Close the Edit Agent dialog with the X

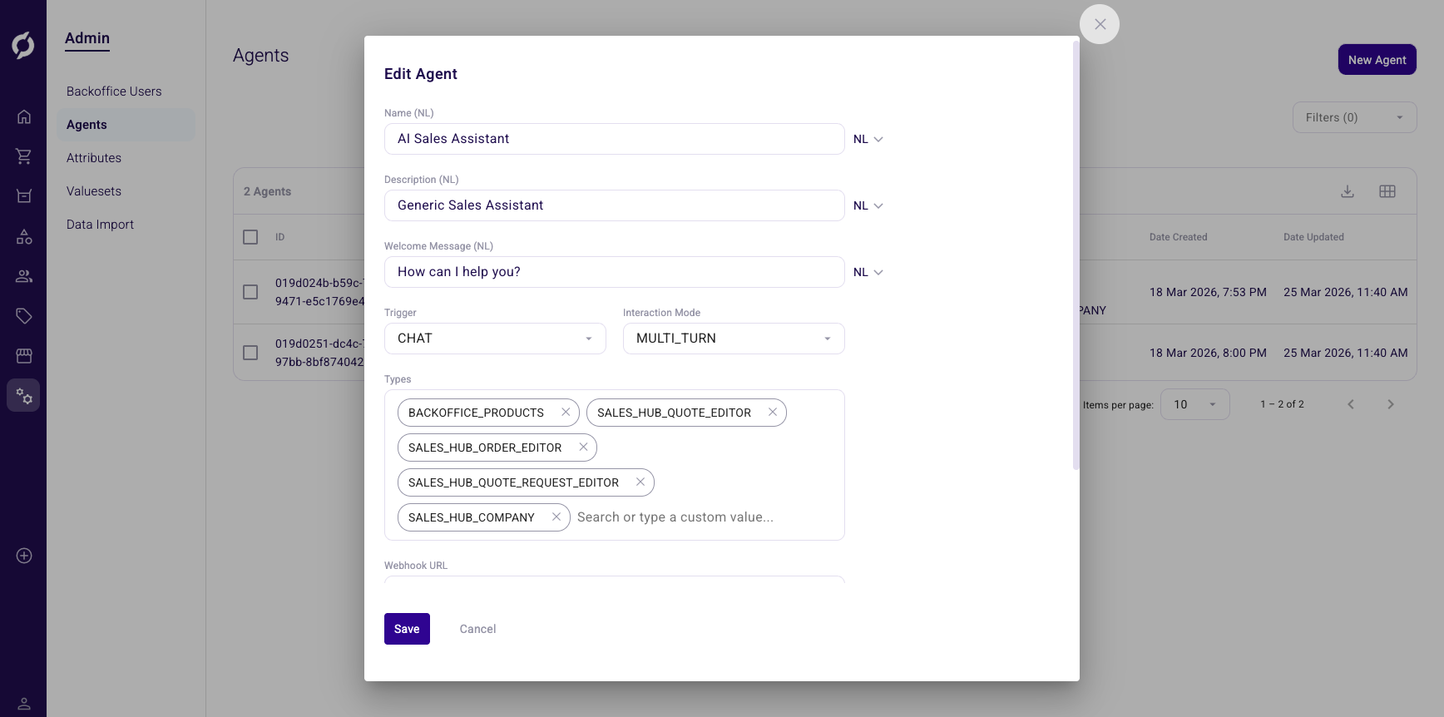tap(1100, 24)
